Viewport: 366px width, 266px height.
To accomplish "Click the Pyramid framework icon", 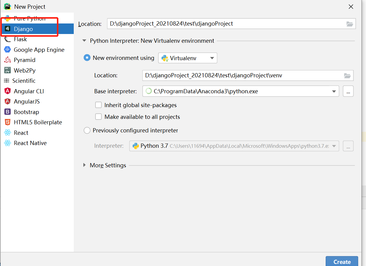I will [x=8, y=60].
